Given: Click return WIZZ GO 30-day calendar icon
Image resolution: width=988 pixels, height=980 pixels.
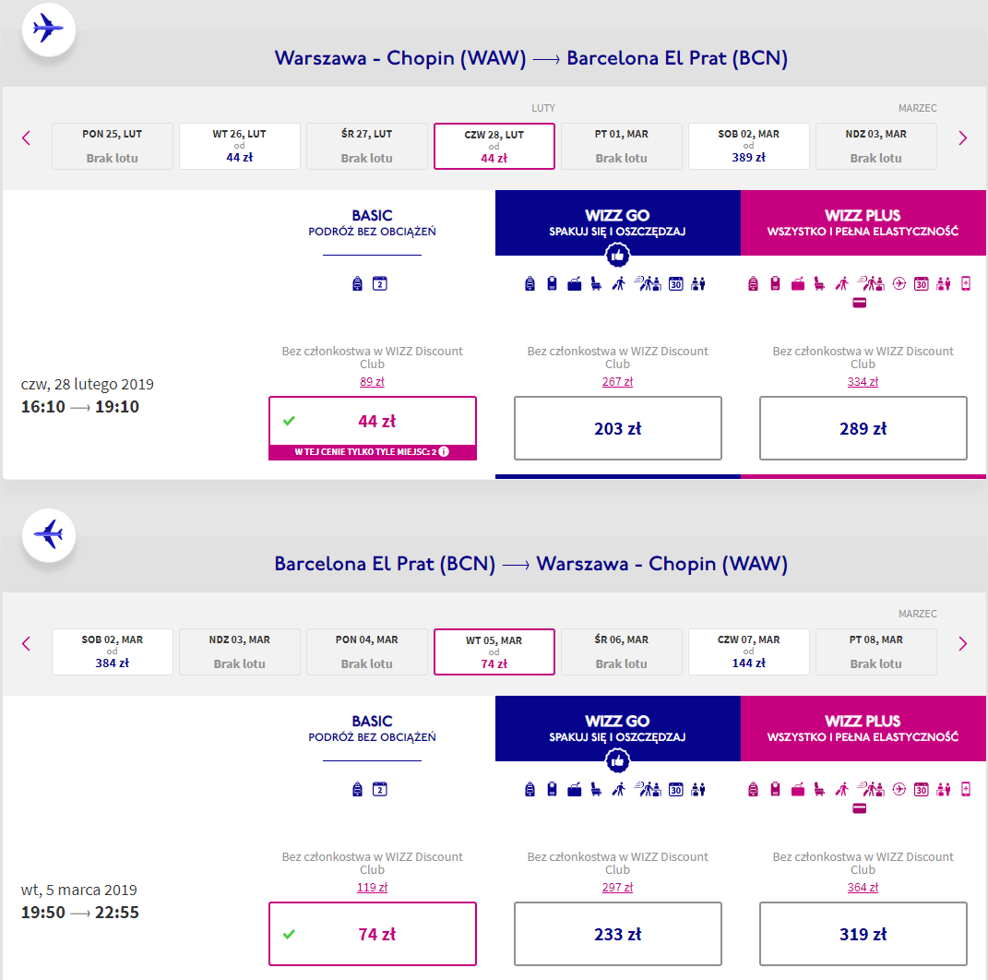Looking at the screenshot, I should [x=675, y=789].
